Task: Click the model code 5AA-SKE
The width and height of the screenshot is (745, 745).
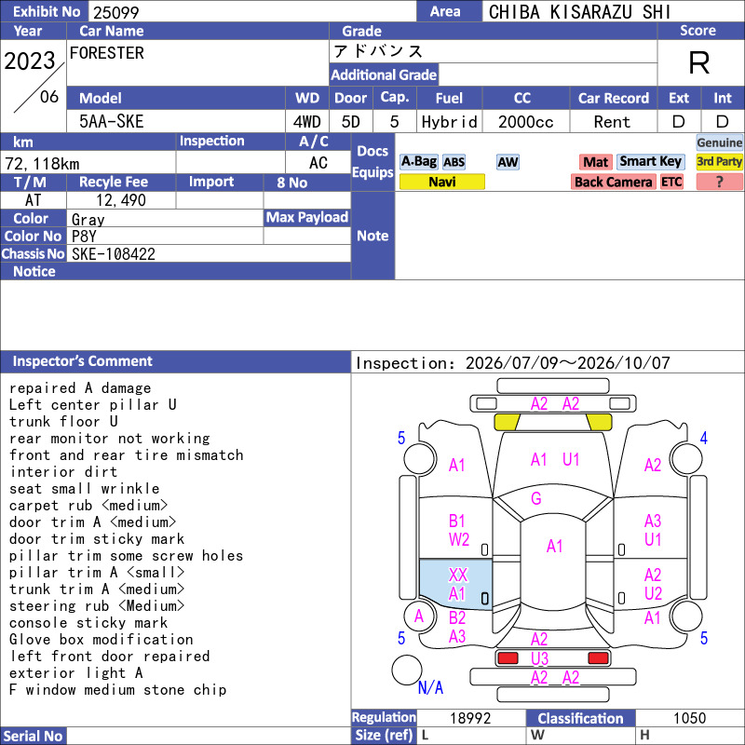Action: 111,122
